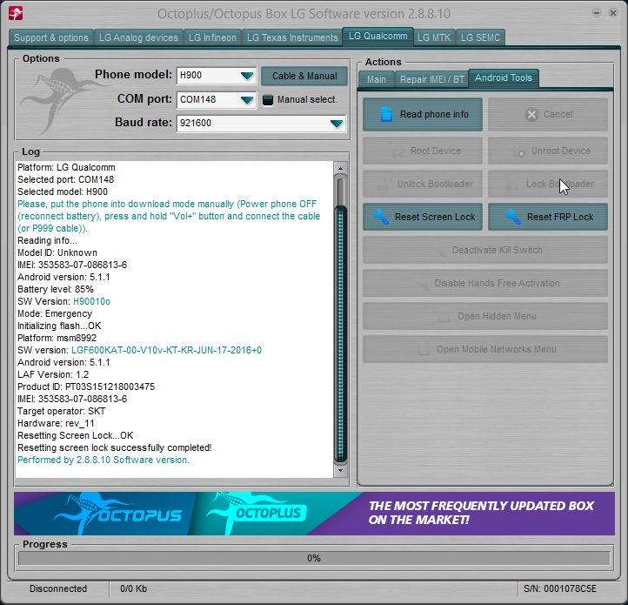Switch to Repair IMEI / BT tab
This screenshot has width=628, height=605.
pos(431,79)
